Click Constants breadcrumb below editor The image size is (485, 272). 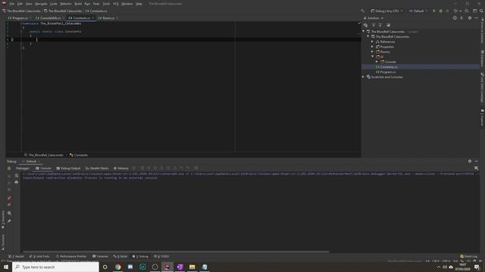tap(79, 155)
